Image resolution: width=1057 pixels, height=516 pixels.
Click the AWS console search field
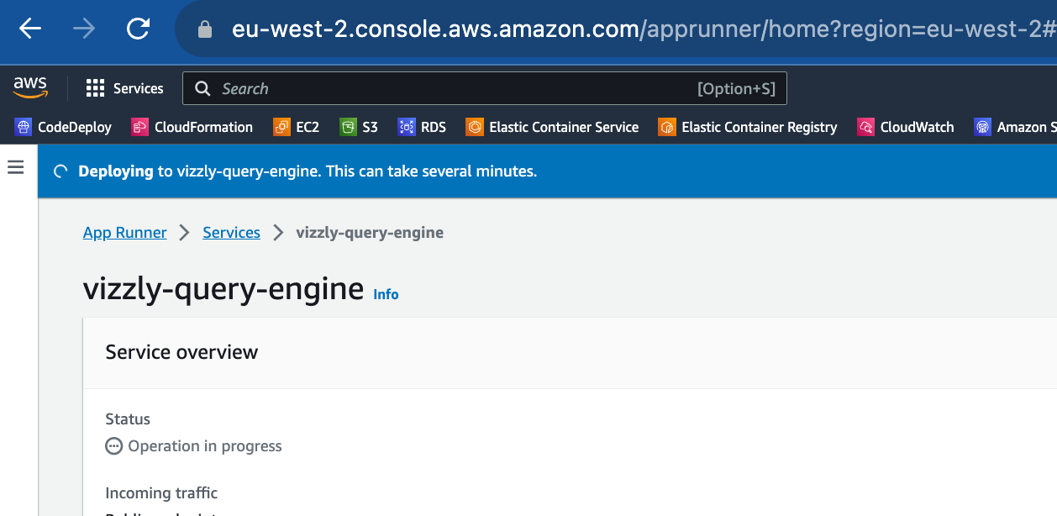pyautogui.click(x=484, y=88)
